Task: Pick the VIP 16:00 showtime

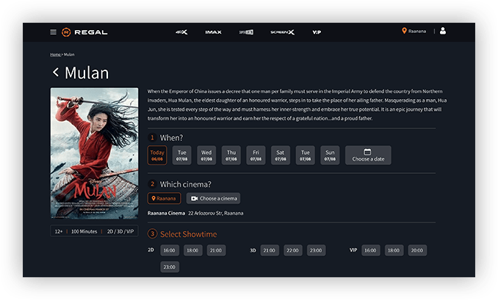Action: tap(371, 250)
